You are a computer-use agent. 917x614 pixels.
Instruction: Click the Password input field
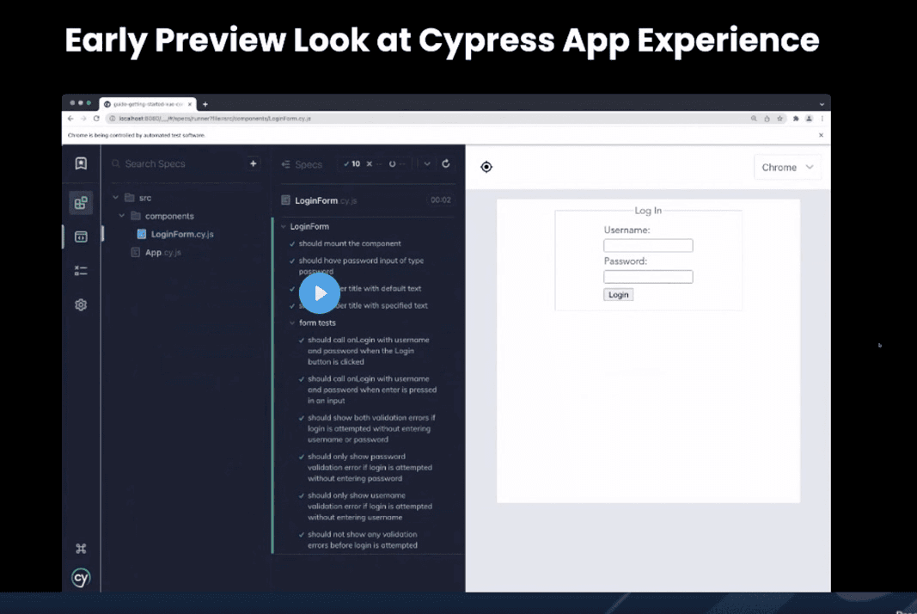coord(648,277)
